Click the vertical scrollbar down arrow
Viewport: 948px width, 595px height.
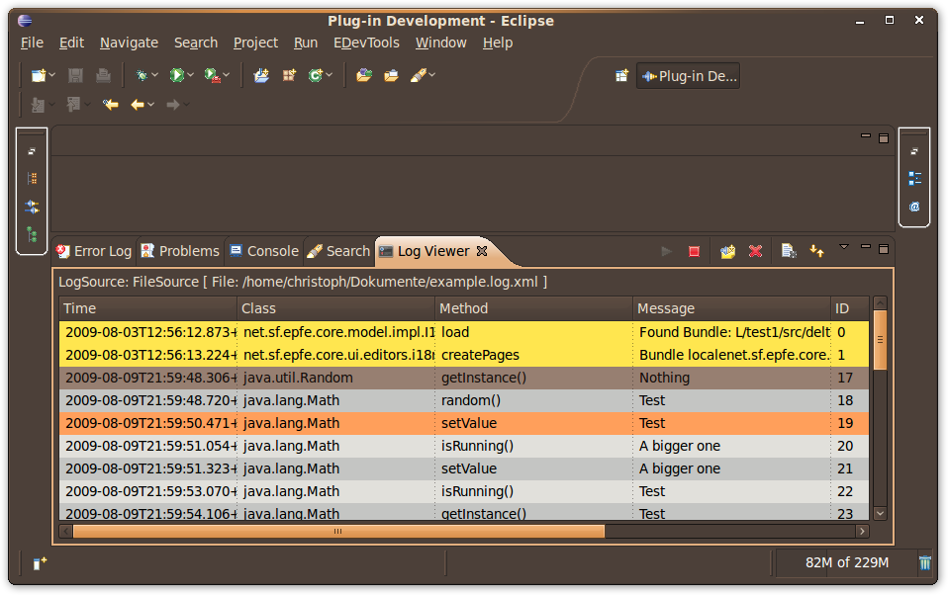(x=881, y=513)
